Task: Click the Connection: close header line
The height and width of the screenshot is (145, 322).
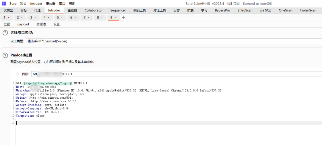Action: pyautogui.click(x=30, y=116)
